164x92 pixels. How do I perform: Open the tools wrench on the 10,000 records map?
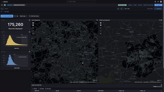click(101, 33)
